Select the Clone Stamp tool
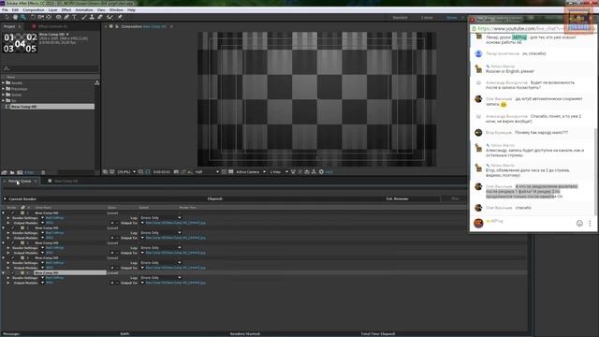The width and height of the screenshot is (599, 337). pyautogui.click(x=92, y=17)
